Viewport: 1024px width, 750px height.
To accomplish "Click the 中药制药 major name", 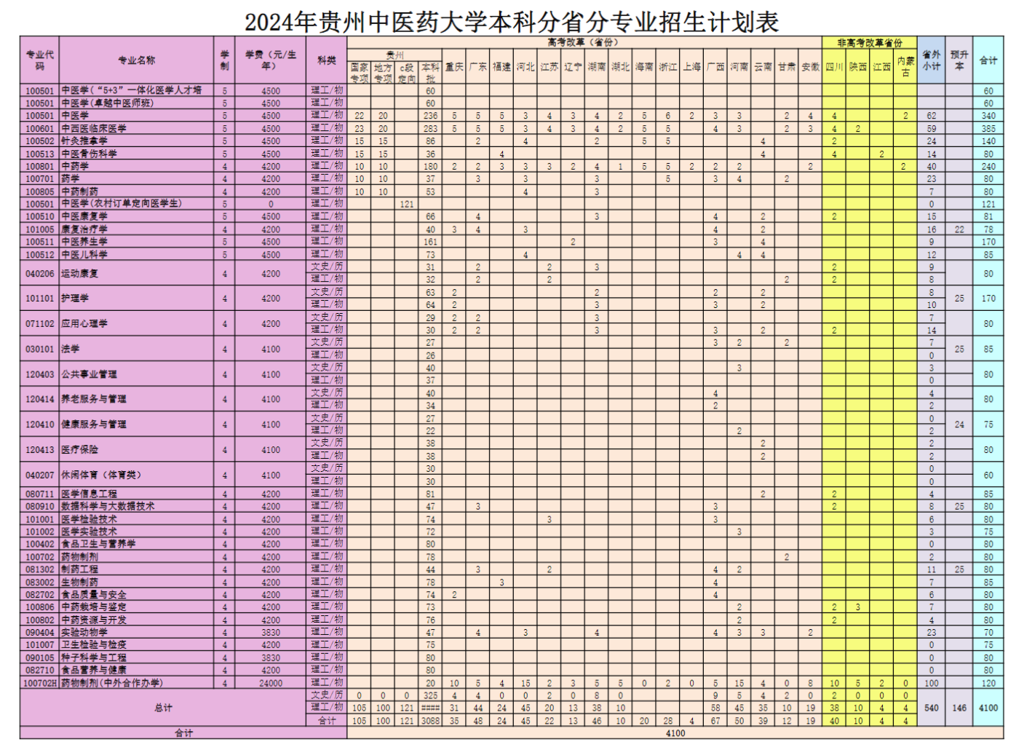I will (80, 192).
